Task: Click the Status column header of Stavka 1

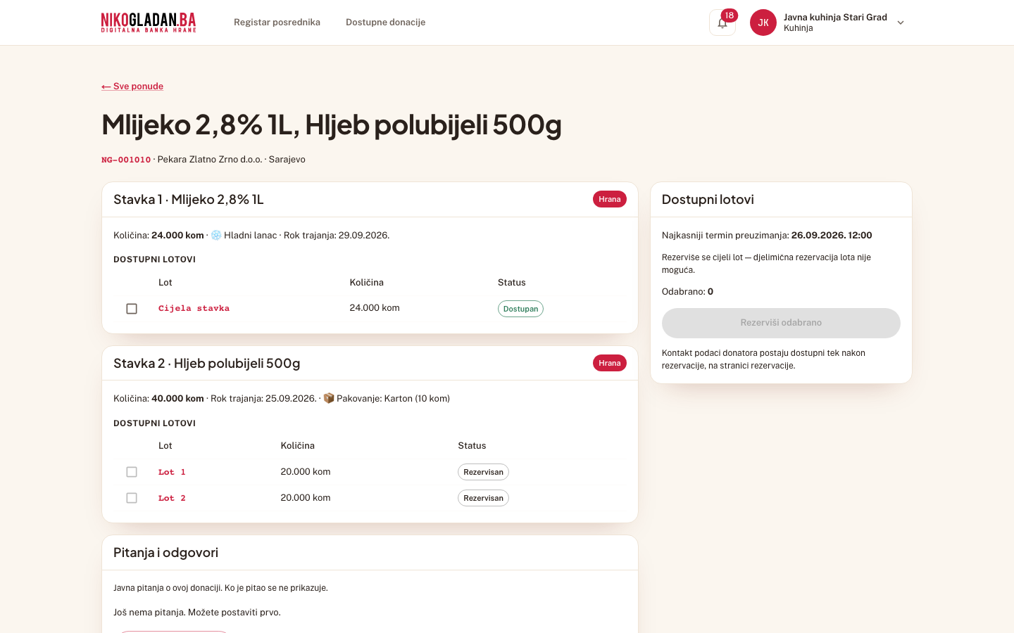Action: click(x=512, y=283)
